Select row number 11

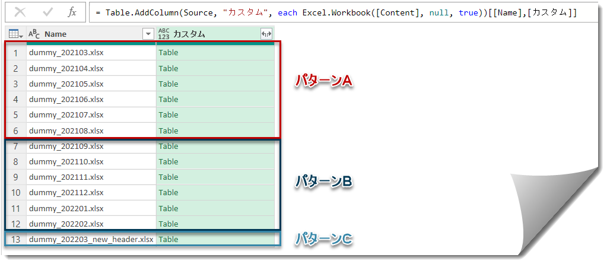click(x=16, y=209)
